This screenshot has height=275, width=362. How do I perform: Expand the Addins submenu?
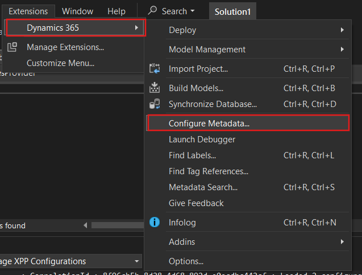coord(248,242)
